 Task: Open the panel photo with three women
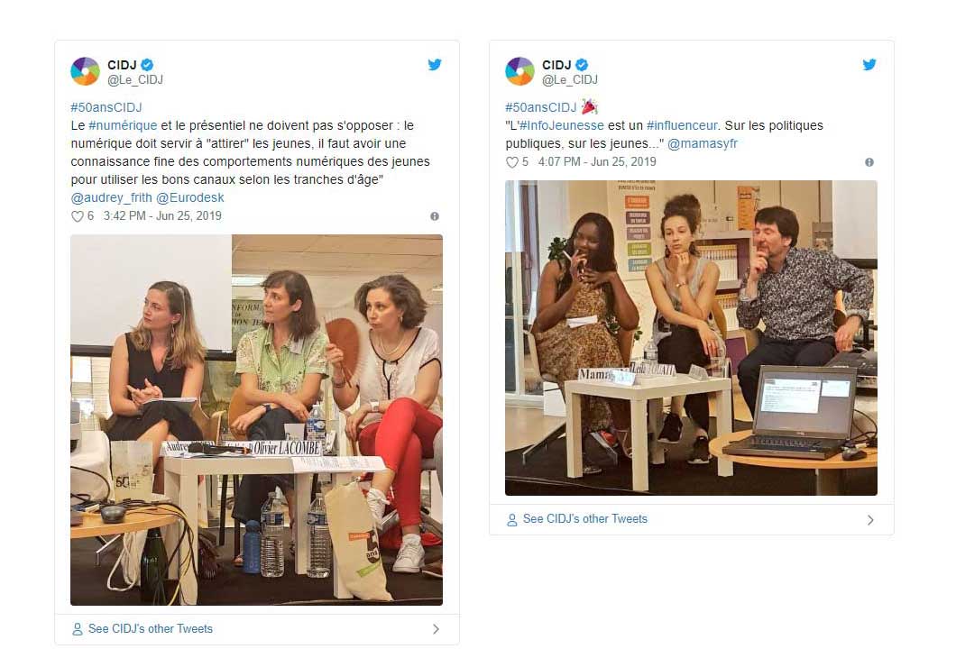tap(257, 420)
